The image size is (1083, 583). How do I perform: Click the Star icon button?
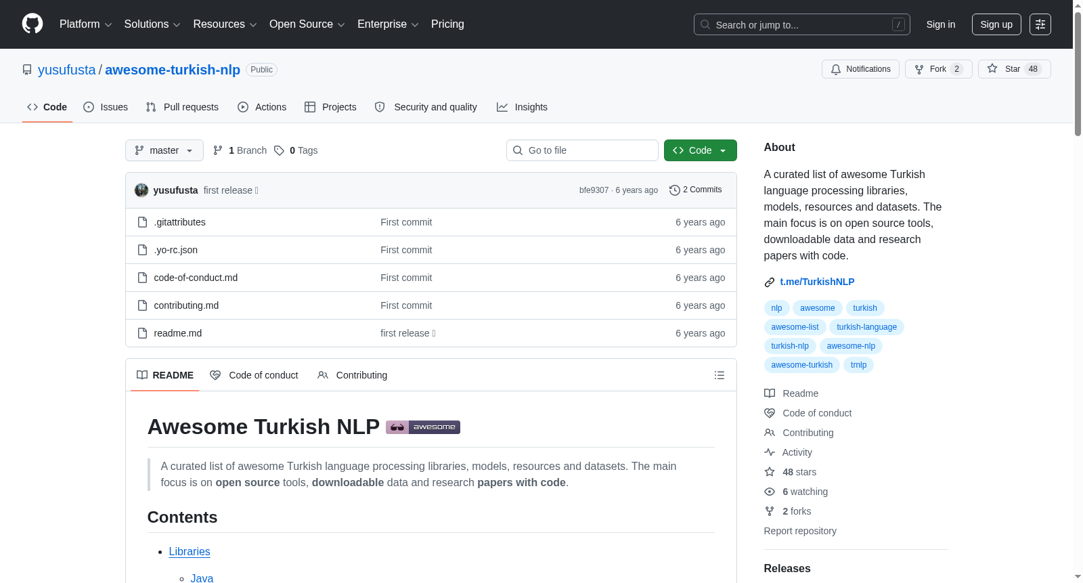(1014, 69)
